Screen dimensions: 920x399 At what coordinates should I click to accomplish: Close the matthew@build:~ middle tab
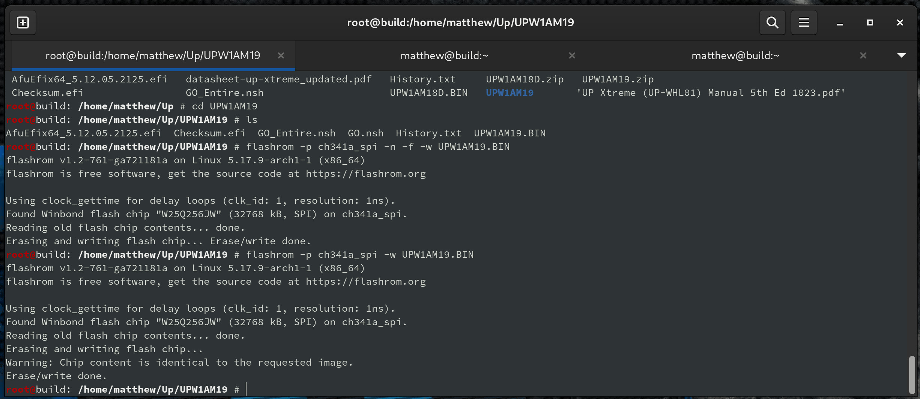coord(571,55)
